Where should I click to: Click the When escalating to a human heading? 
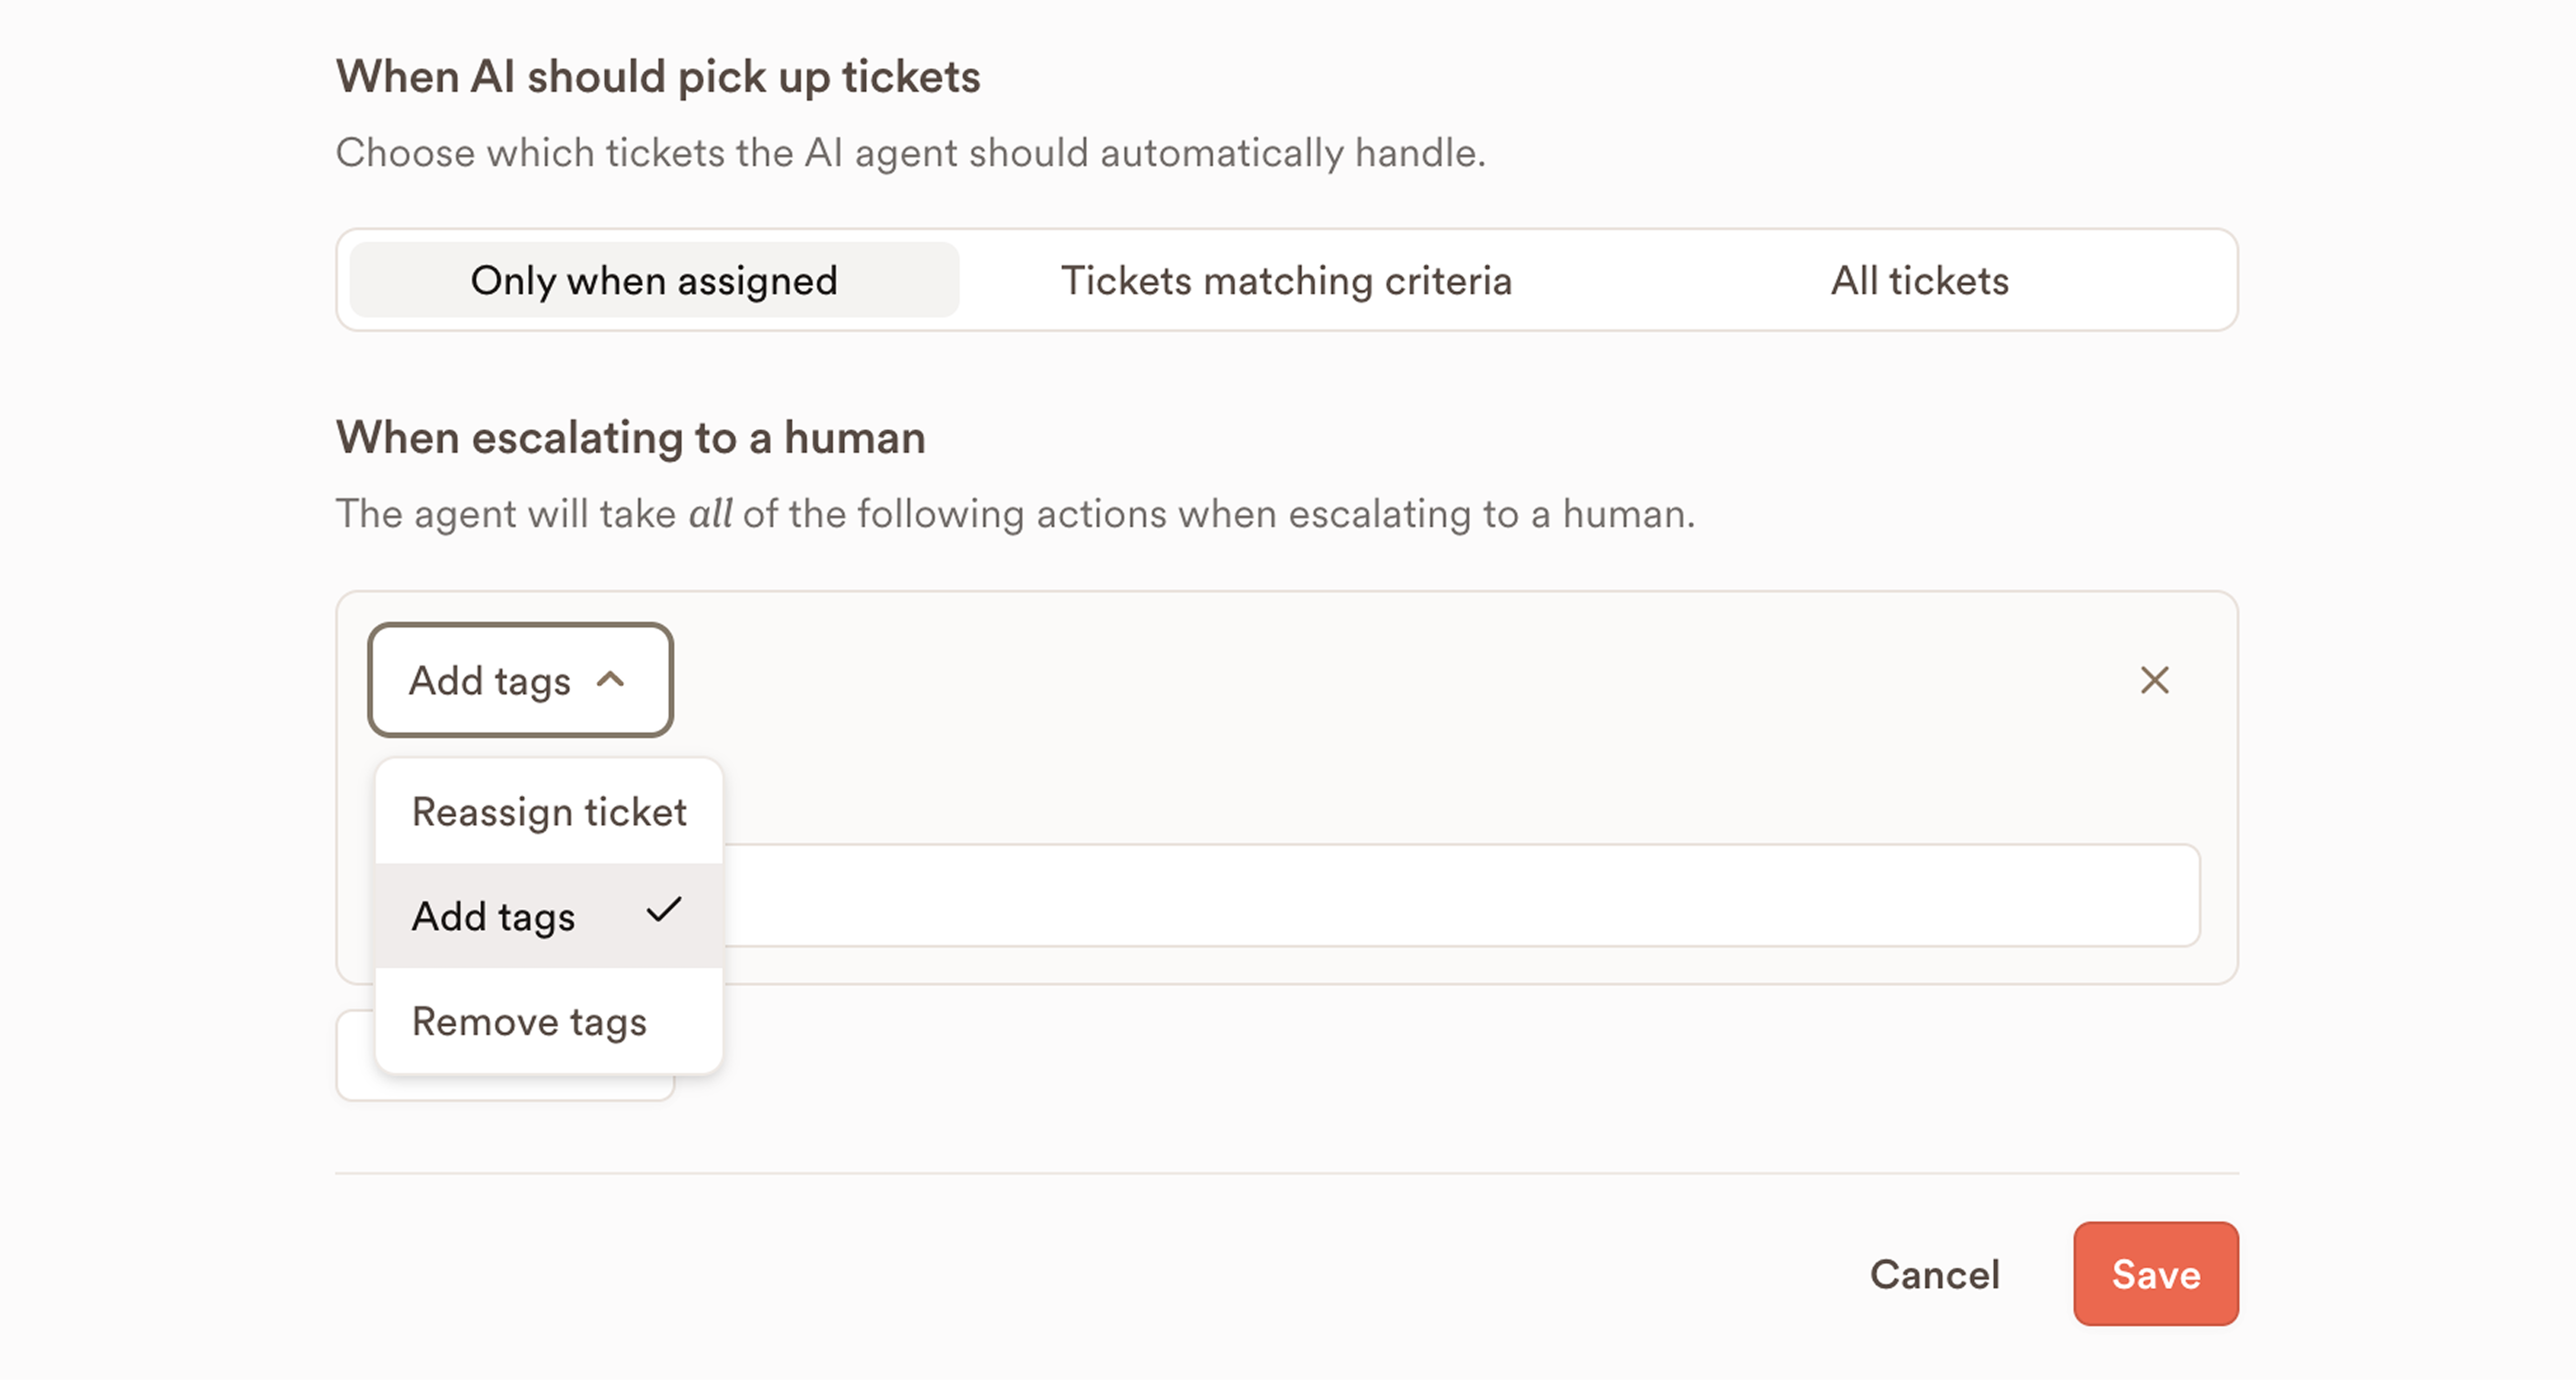pos(630,438)
